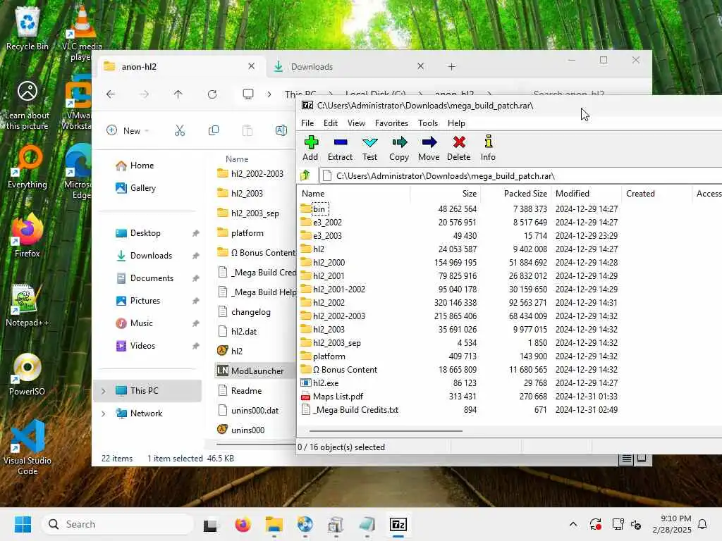Run Test on the archive
The height and width of the screenshot is (541, 722).
click(369, 148)
